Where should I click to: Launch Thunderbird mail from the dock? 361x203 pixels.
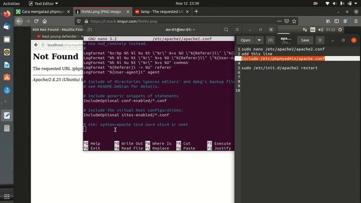coord(7,27)
